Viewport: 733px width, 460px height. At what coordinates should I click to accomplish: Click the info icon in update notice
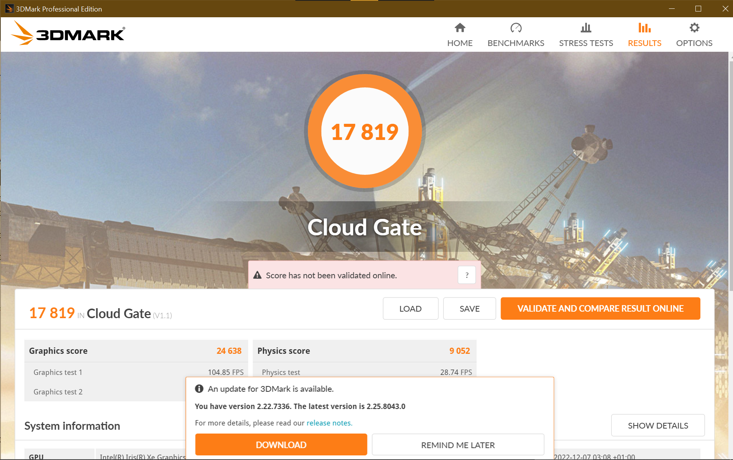pos(199,389)
